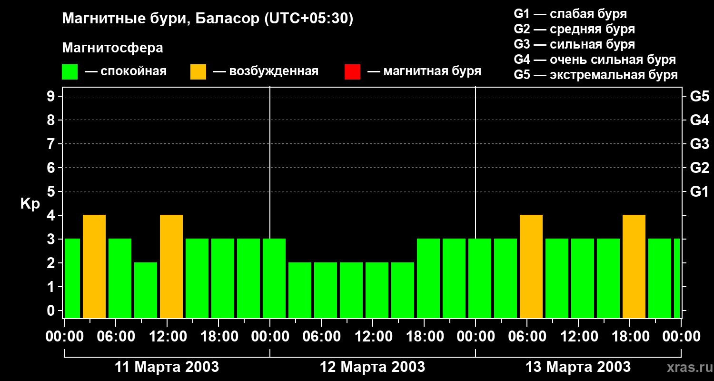Click the "Магнитосфера" legend heading
Viewport: 714px width, 381px height.
[113, 48]
